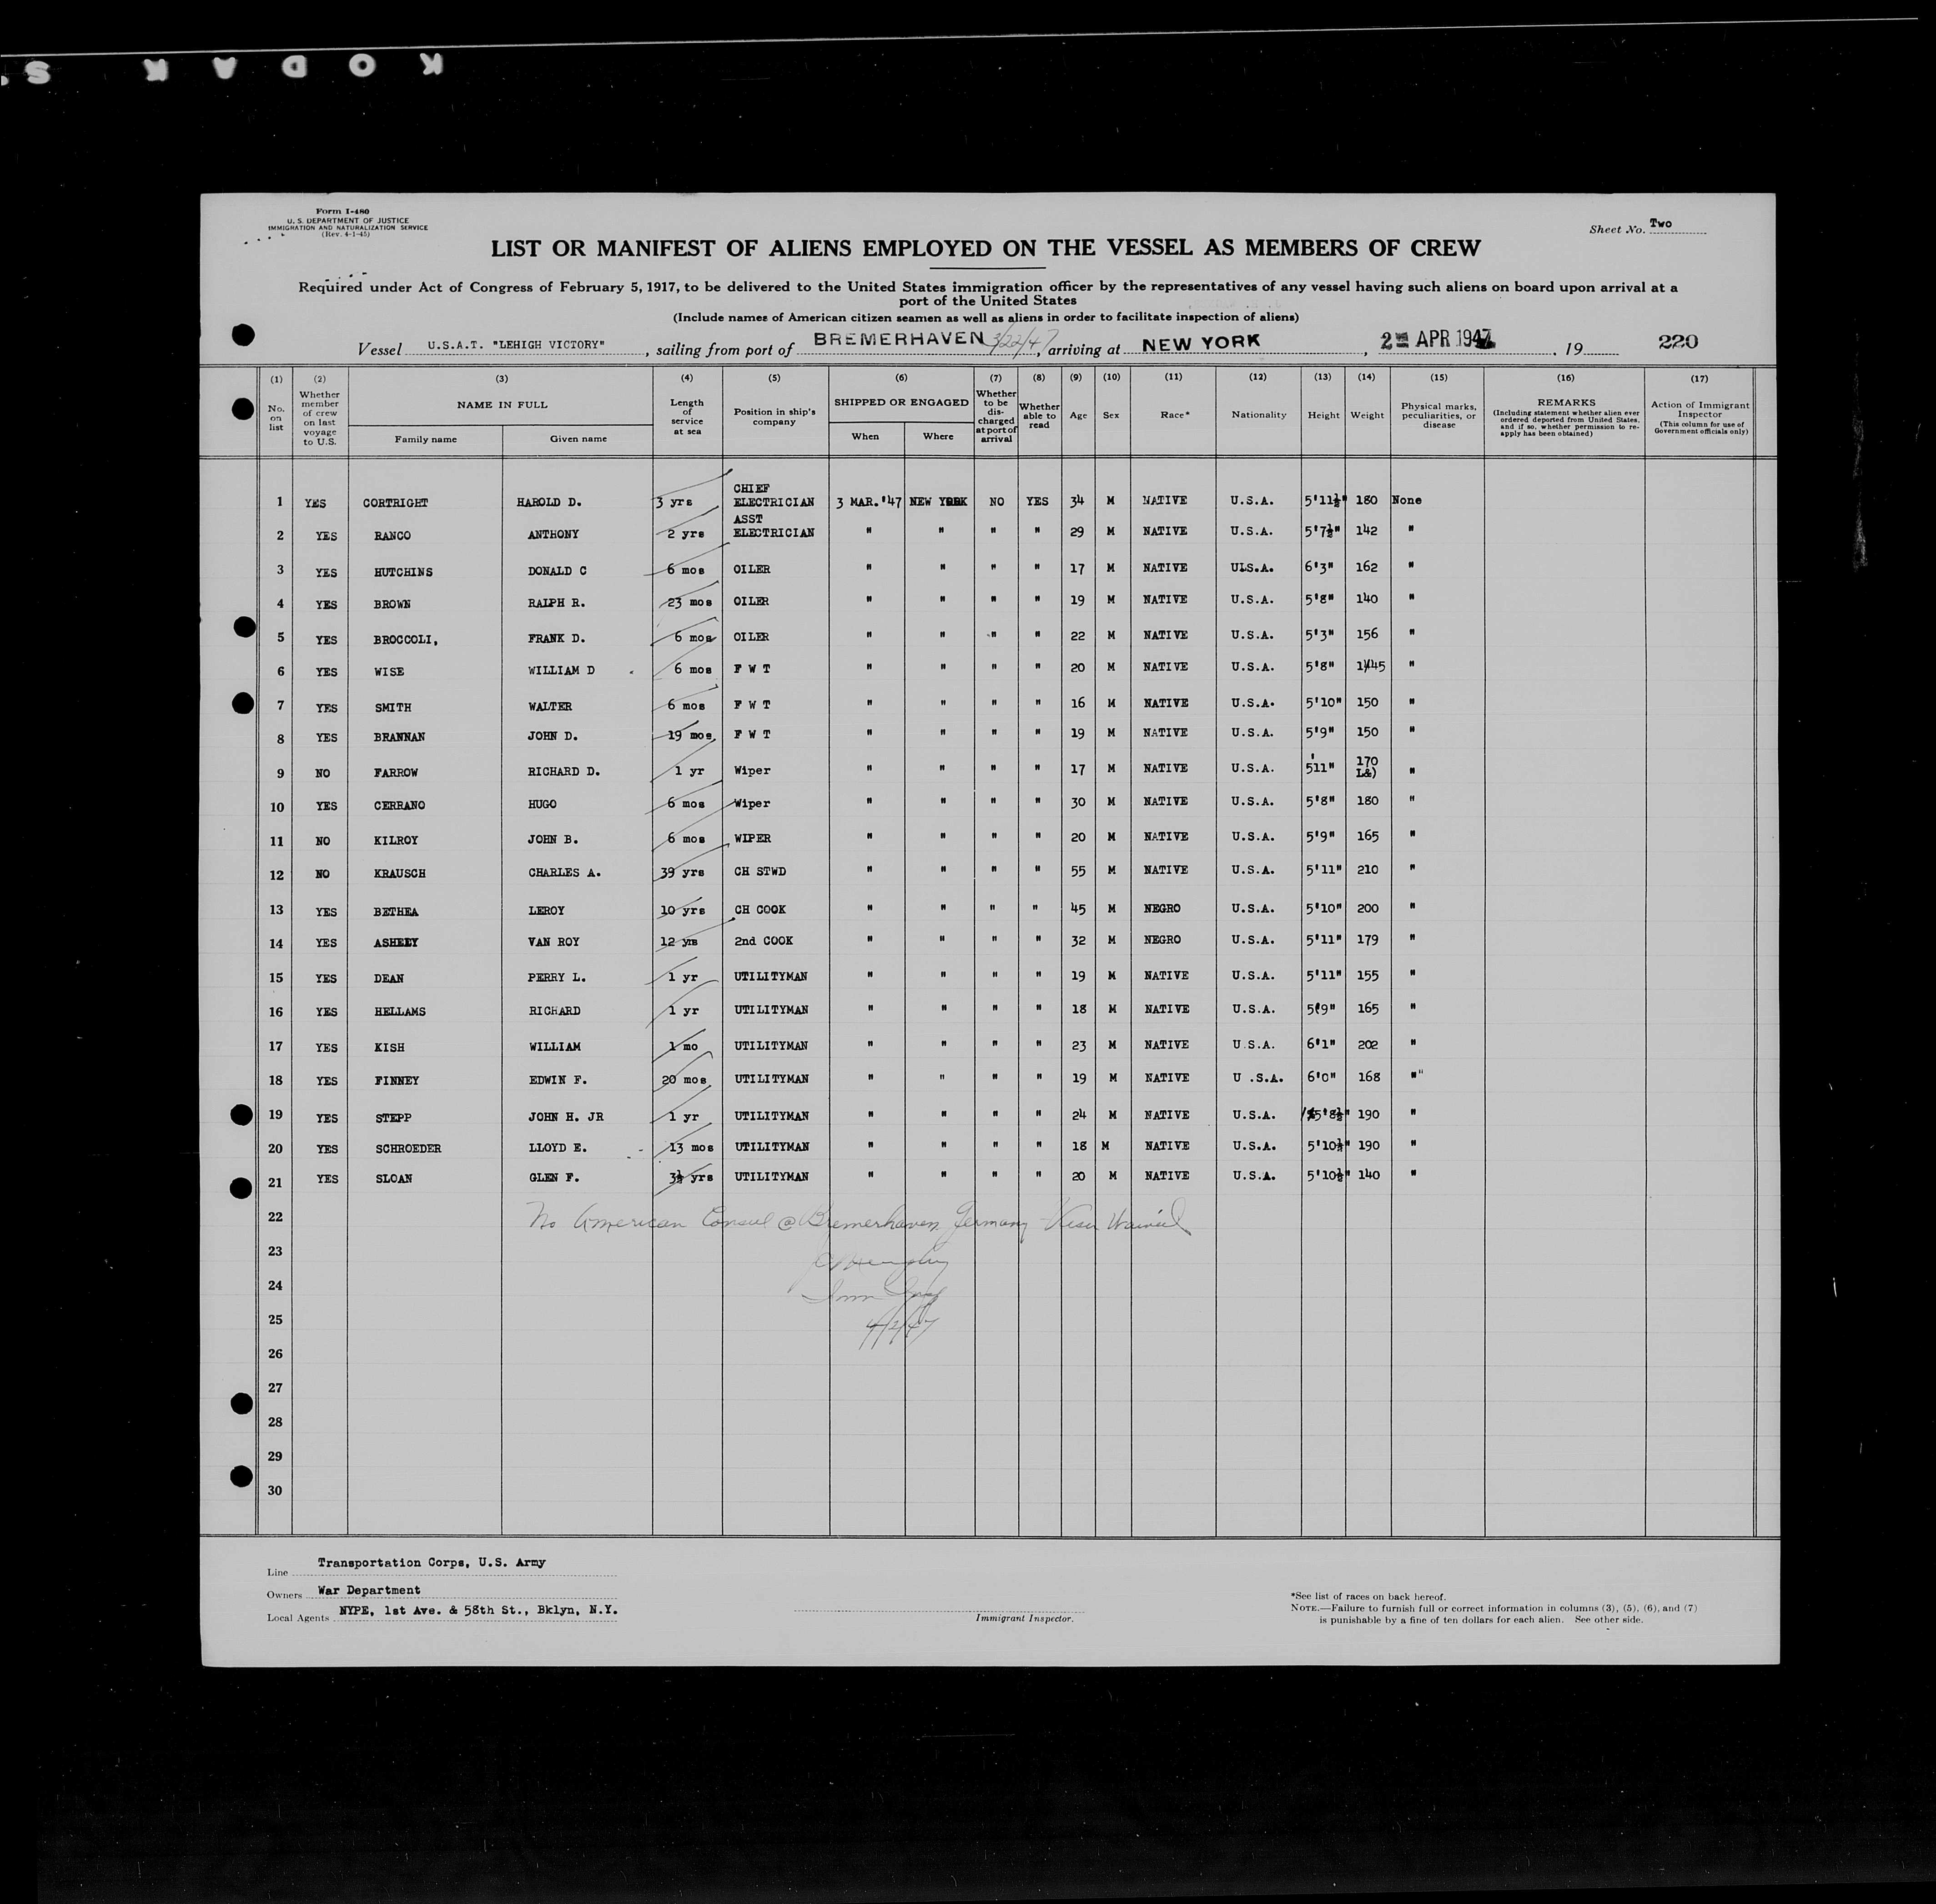Select given name EDWIN F.
Viewport: 1936px width, 1904px height.
(x=556, y=1080)
